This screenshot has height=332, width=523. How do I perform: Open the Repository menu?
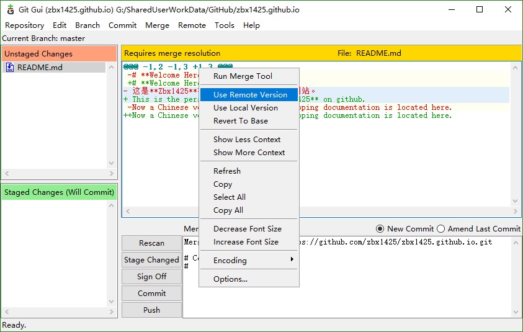click(24, 25)
